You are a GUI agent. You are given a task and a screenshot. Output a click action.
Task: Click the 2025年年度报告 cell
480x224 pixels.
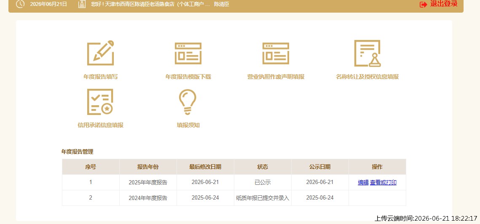click(x=148, y=182)
